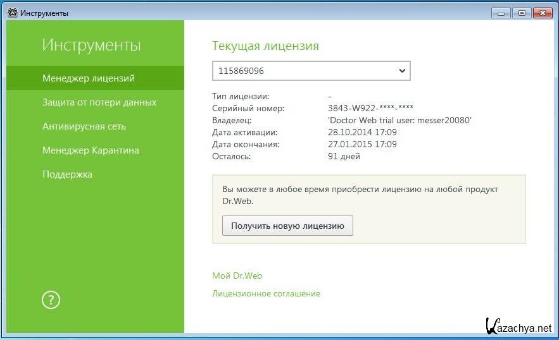Follow the Мой Dr.Web link
Screen dimensions: 559x340
pos(237,276)
